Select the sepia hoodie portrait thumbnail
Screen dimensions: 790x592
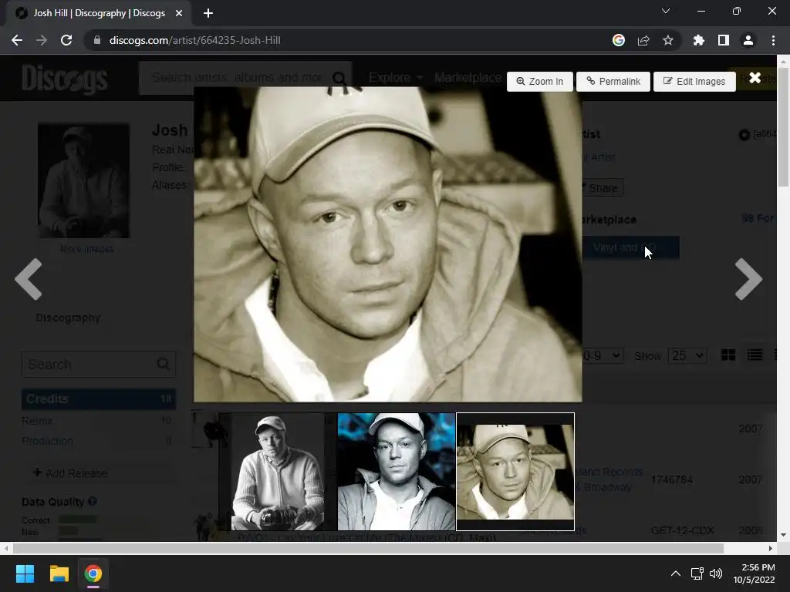515,472
